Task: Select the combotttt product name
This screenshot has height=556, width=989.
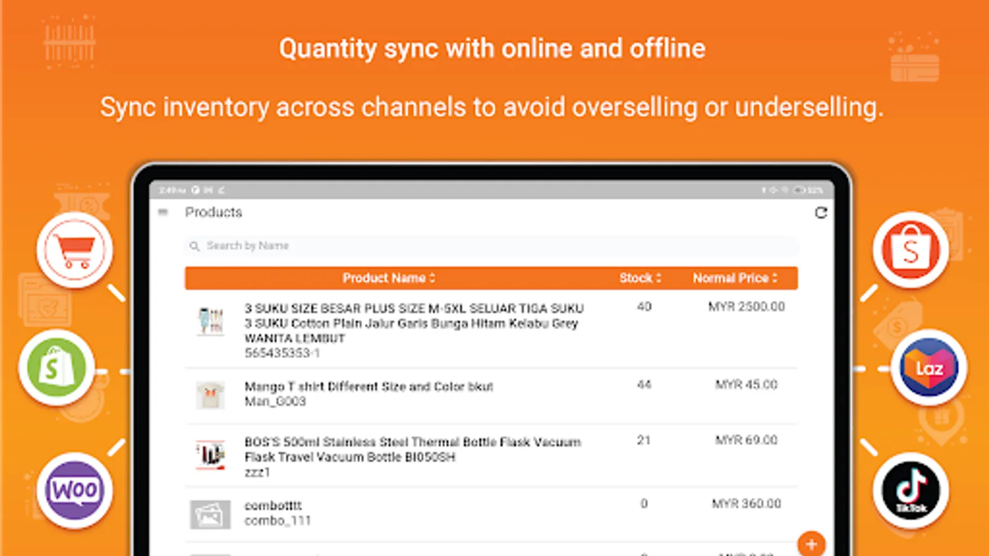Action: pyautogui.click(x=273, y=506)
